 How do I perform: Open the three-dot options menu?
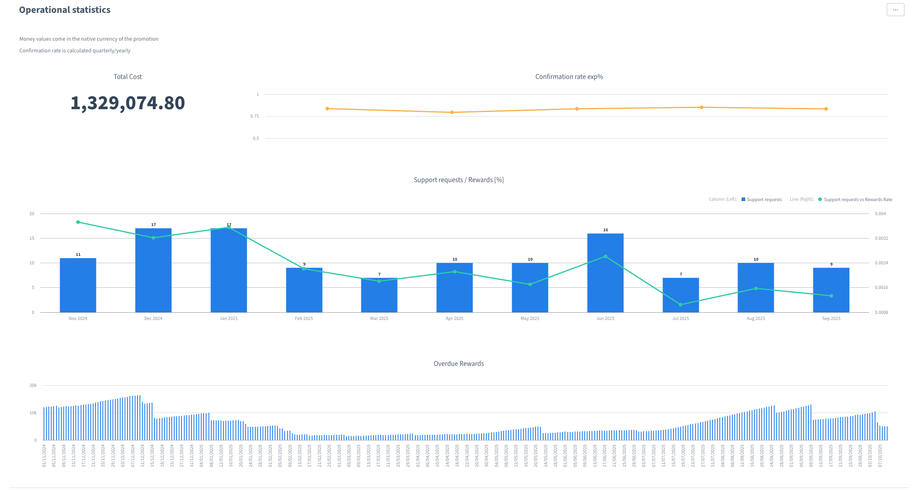click(x=895, y=10)
